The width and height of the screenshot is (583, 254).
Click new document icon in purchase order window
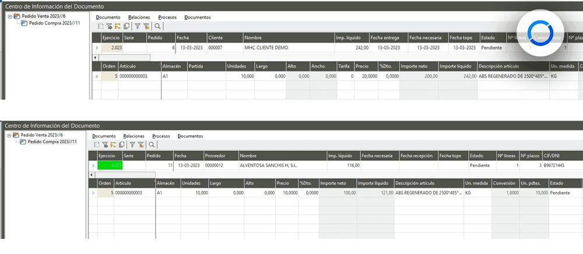tap(96, 145)
